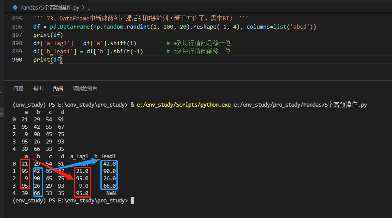Click np.random.randint call in code
Viewport: 392px width, 218px height.
122,27
